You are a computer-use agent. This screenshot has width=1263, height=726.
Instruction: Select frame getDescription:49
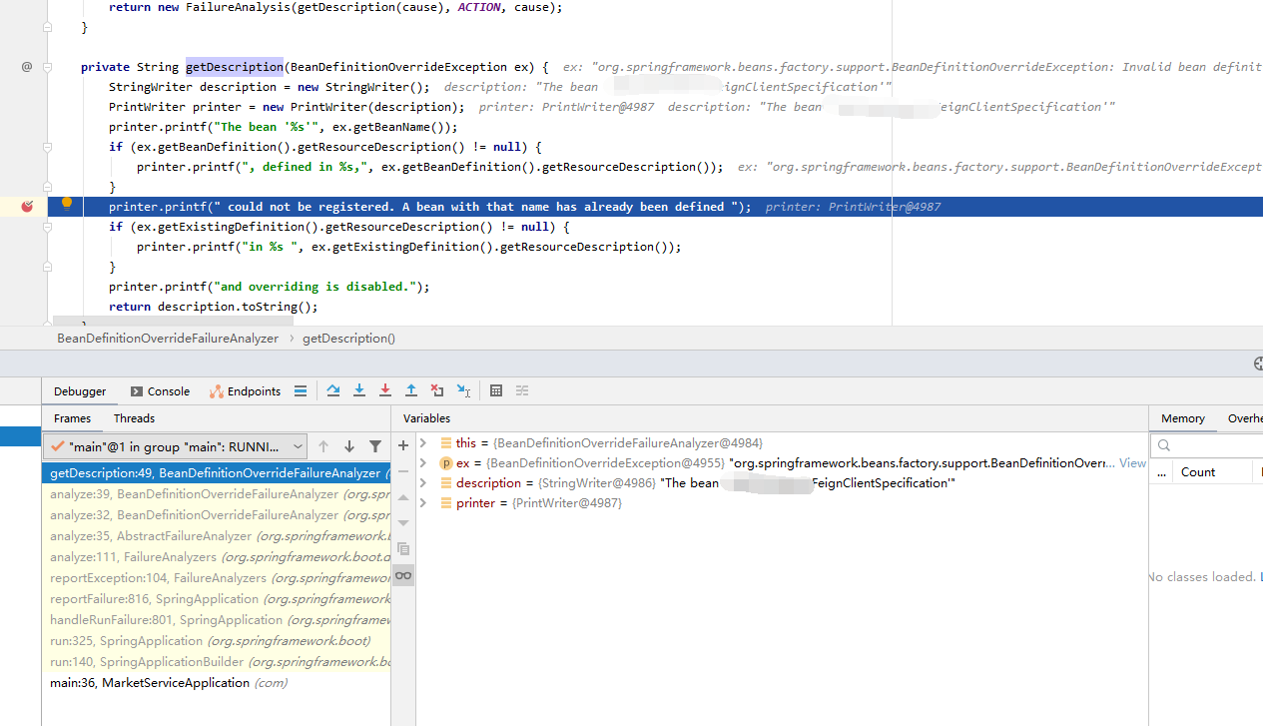[x=216, y=473]
